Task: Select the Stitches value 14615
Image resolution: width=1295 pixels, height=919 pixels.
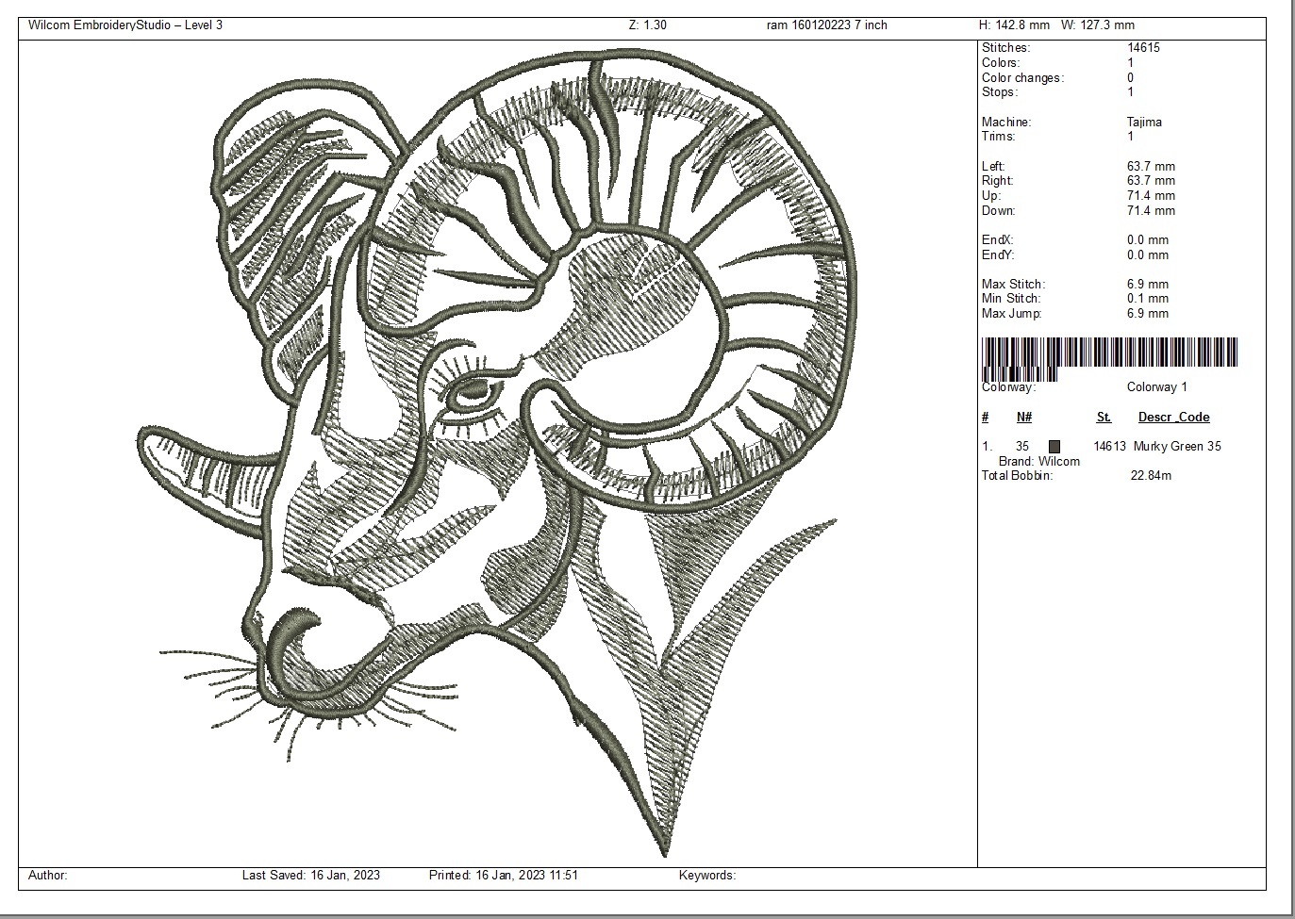Action: [x=1144, y=48]
